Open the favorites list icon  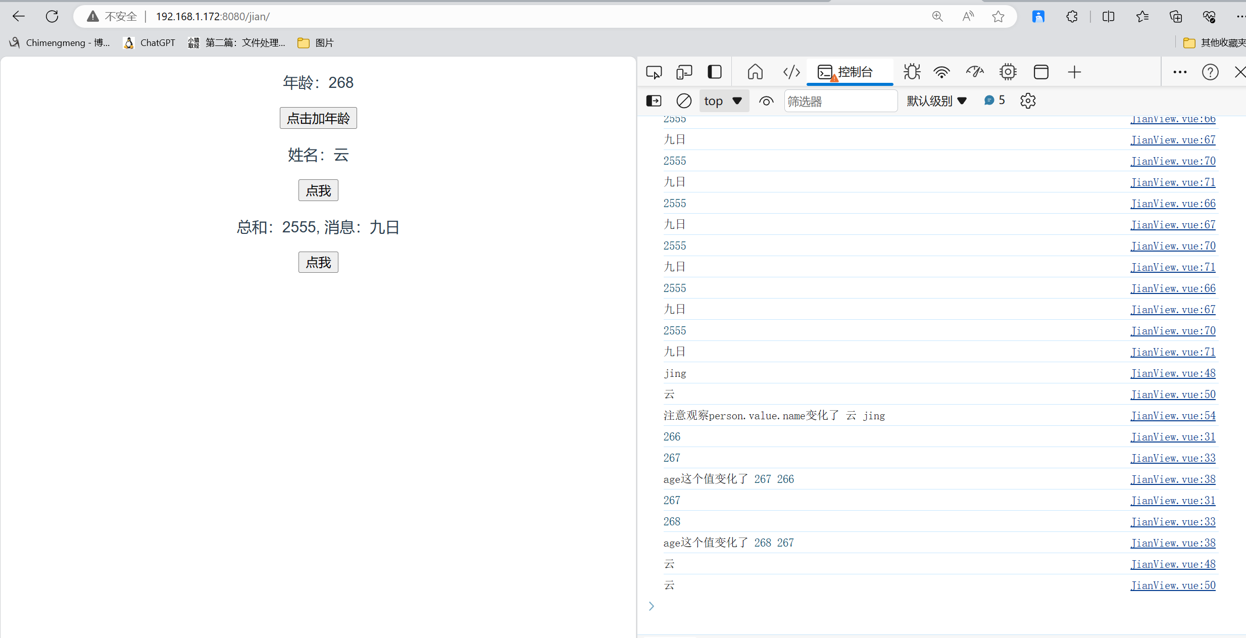(1142, 16)
